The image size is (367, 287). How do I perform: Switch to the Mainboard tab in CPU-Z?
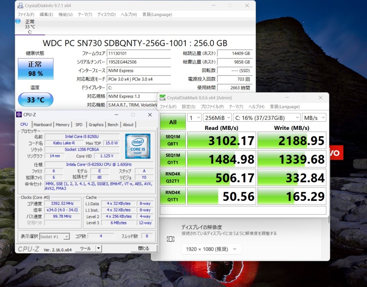click(43, 125)
